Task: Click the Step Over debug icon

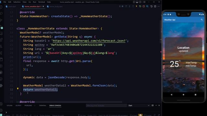Action: [x=126, y=6]
